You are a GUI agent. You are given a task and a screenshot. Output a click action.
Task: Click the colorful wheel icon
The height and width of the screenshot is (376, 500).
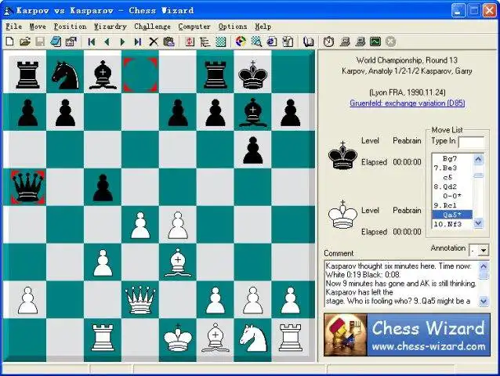pyautogui.click(x=241, y=42)
